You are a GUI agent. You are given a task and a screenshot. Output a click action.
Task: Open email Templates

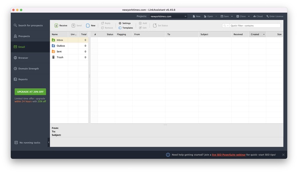[126, 28]
